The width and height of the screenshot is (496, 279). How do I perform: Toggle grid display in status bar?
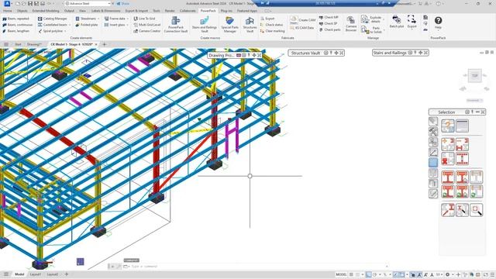click(x=351, y=274)
